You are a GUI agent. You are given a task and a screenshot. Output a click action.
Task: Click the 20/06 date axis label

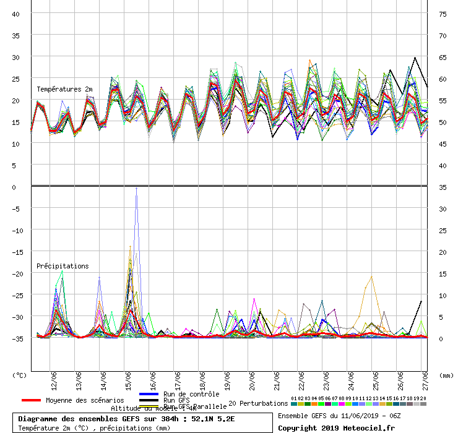pyautogui.click(x=252, y=381)
